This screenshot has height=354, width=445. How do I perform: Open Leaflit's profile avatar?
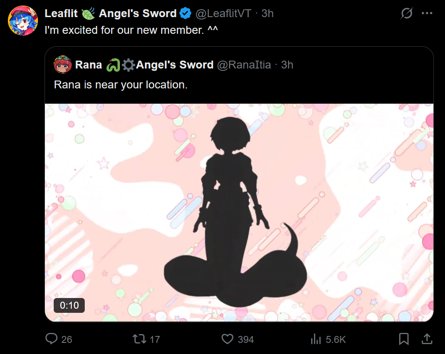click(23, 20)
